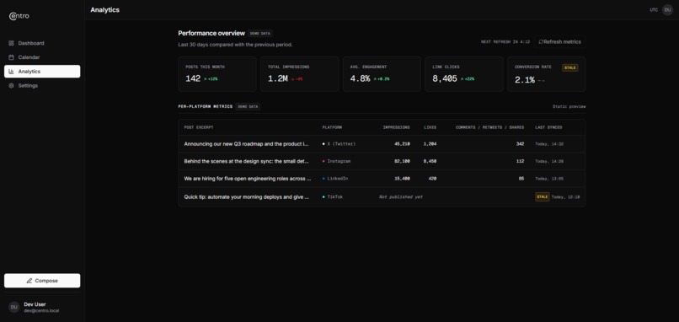Click the Stale badge on Conversion Rate card

click(x=569, y=67)
